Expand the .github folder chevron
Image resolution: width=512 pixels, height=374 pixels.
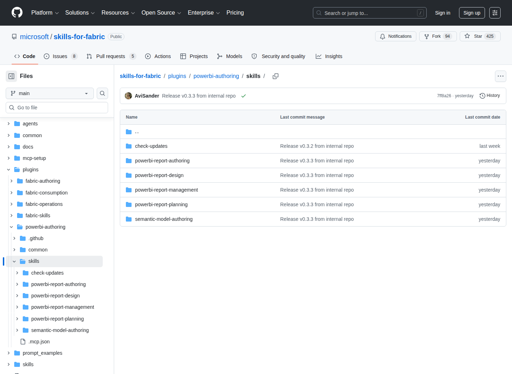[14, 238]
